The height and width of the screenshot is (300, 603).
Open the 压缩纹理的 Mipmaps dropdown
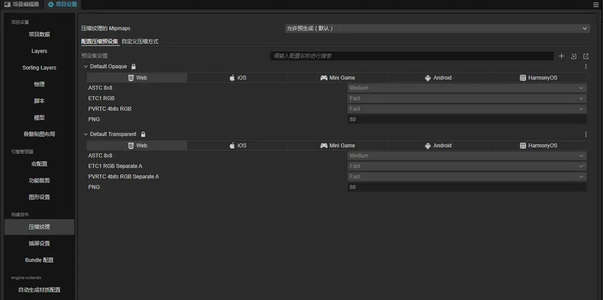tap(437, 29)
